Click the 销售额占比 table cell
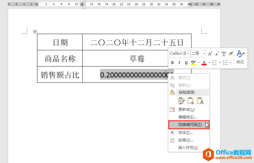254x163 pixels. coord(60,75)
